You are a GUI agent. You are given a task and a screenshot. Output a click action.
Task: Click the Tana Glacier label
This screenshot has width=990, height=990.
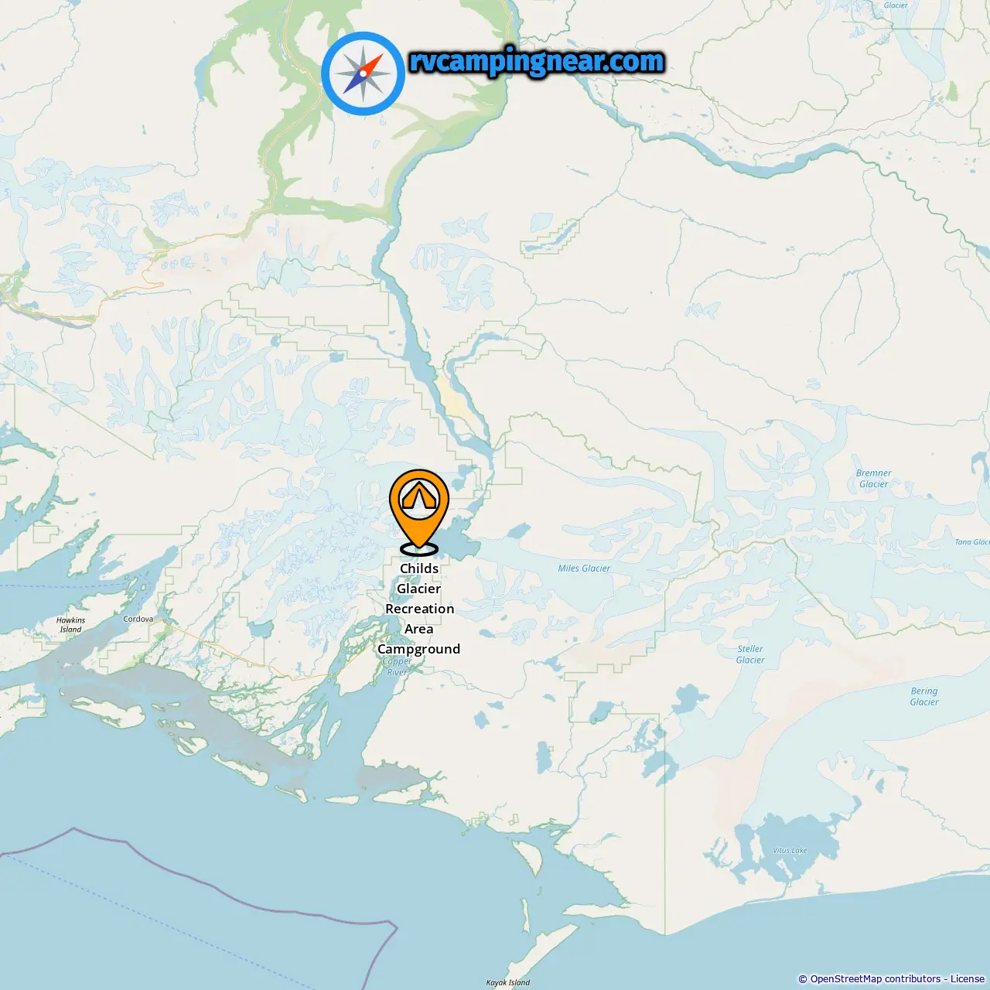tap(972, 542)
